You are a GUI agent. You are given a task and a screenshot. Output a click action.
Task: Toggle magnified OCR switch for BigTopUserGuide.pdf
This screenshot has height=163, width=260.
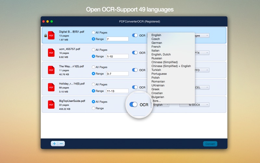pyautogui.click(x=134, y=104)
